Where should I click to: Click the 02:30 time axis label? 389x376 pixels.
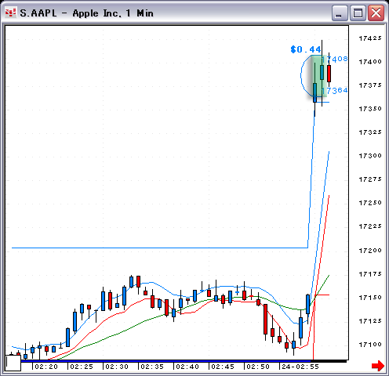click(117, 367)
